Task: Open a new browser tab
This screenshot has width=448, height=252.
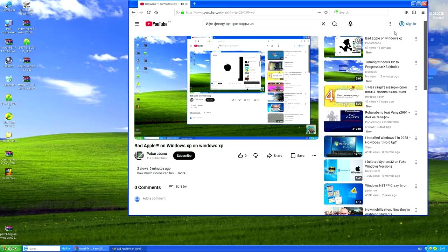Action: [x=194, y=4]
